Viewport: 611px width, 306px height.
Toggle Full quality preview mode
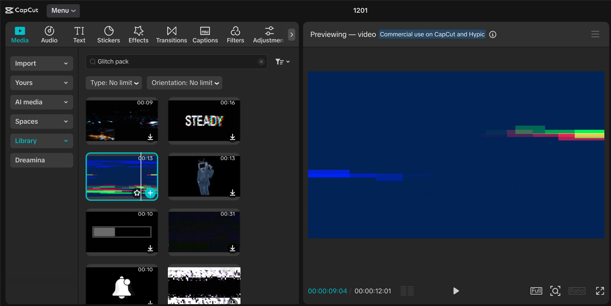pyautogui.click(x=536, y=291)
